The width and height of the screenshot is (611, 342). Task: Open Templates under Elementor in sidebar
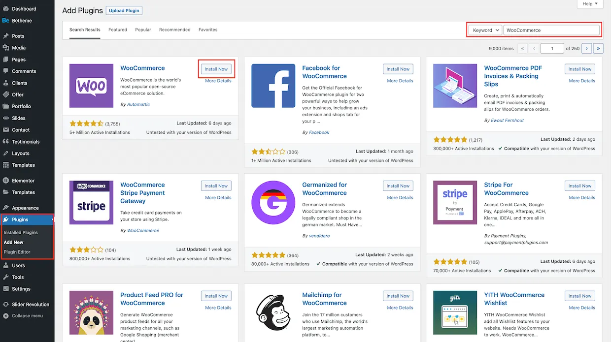pyautogui.click(x=23, y=192)
